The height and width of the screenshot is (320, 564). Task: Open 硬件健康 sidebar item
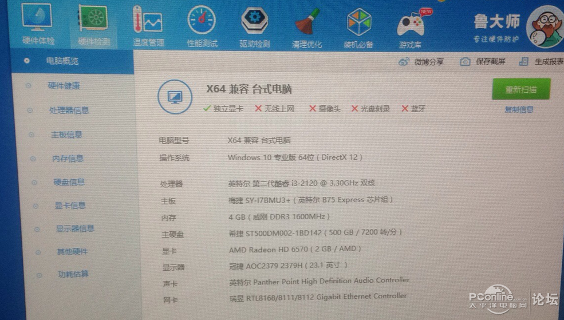click(x=64, y=85)
